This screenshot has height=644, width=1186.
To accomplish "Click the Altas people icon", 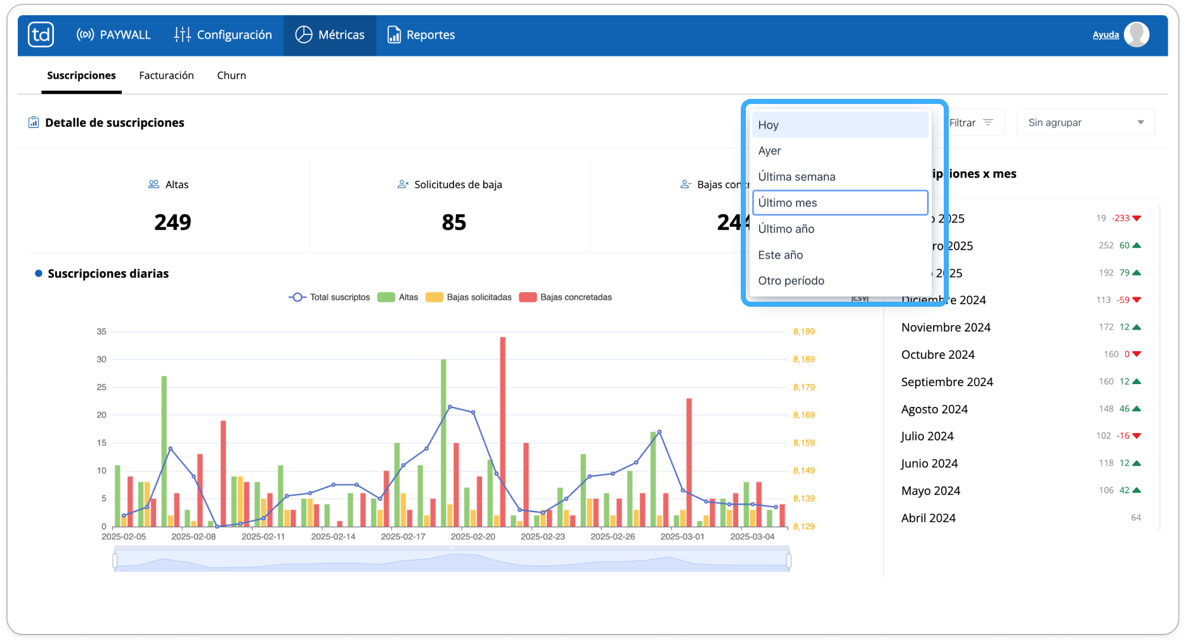I will (x=153, y=184).
